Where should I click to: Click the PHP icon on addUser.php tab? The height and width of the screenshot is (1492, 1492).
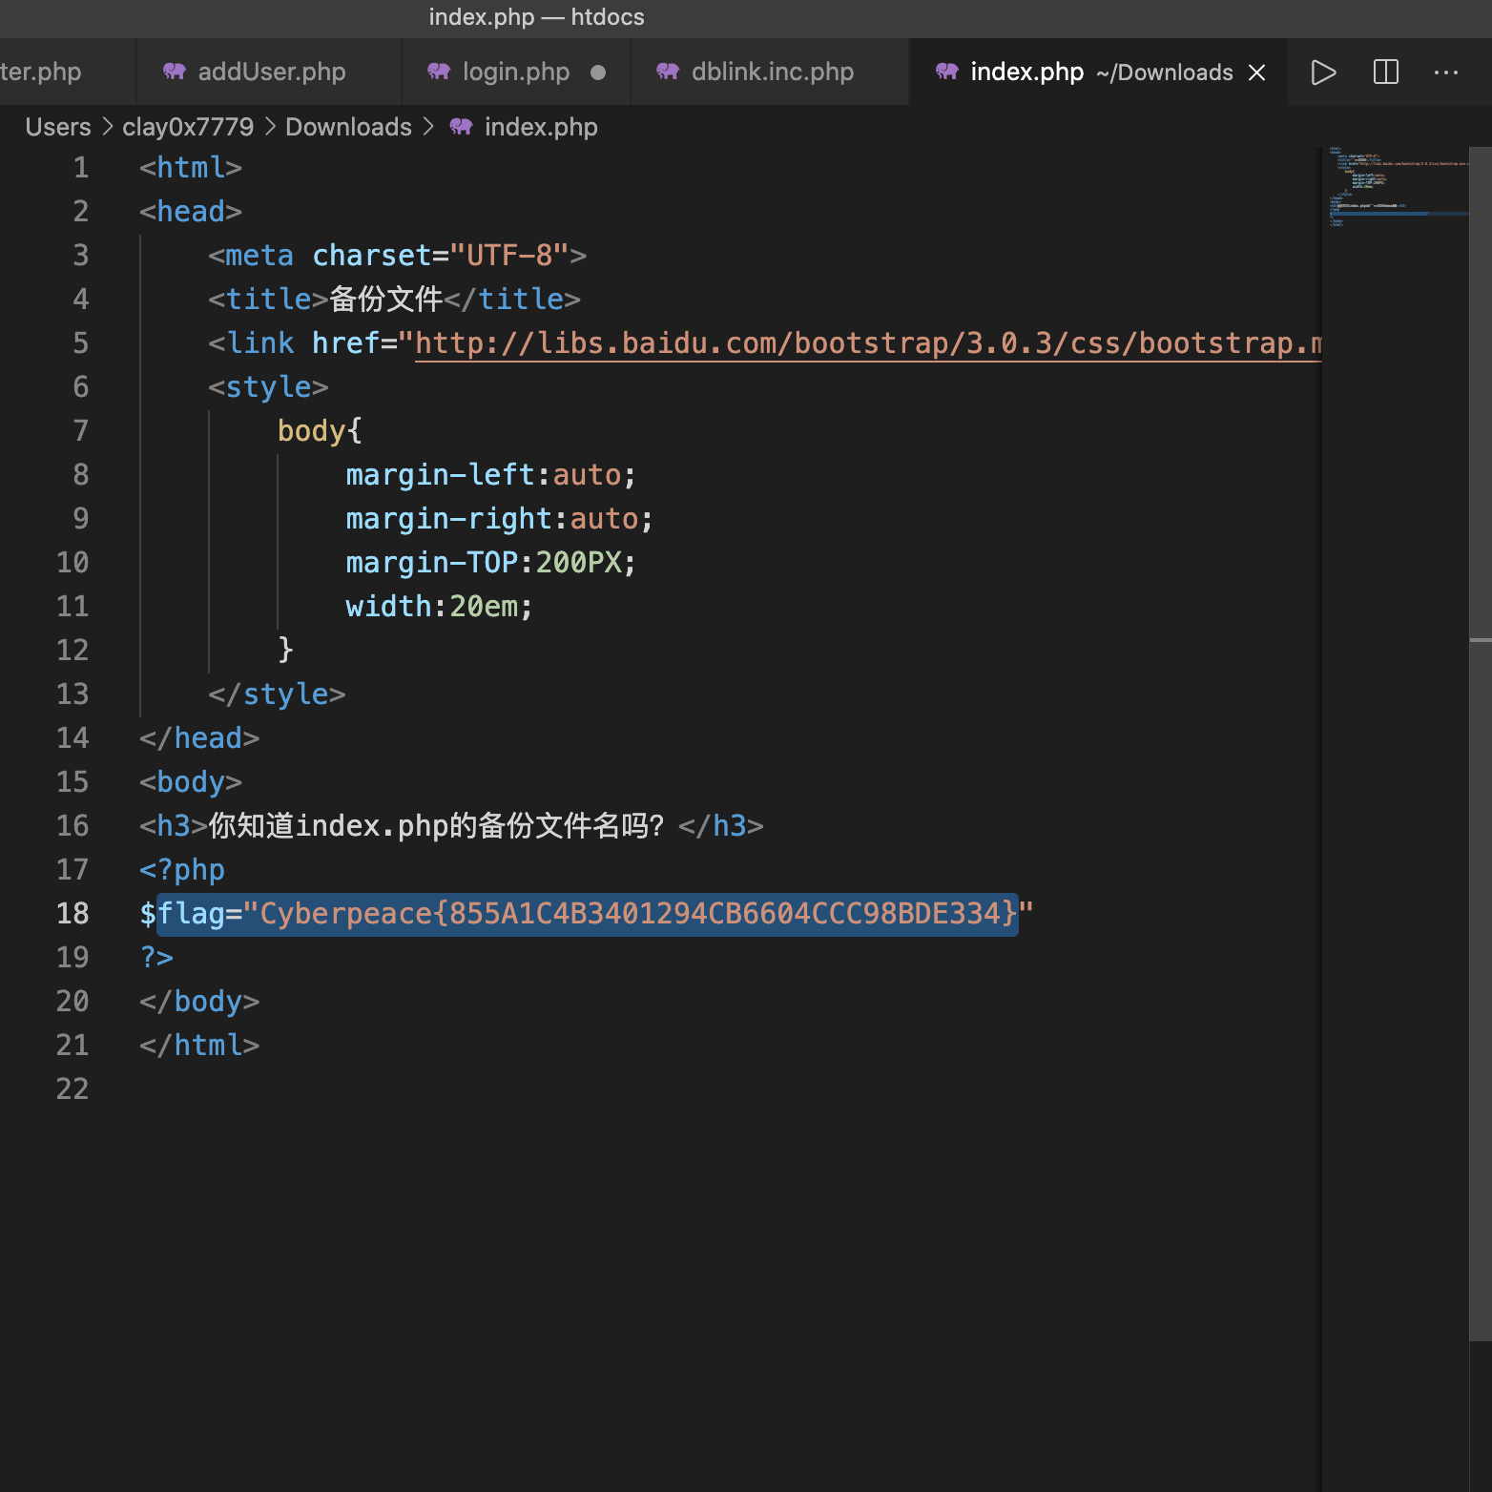coord(174,72)
